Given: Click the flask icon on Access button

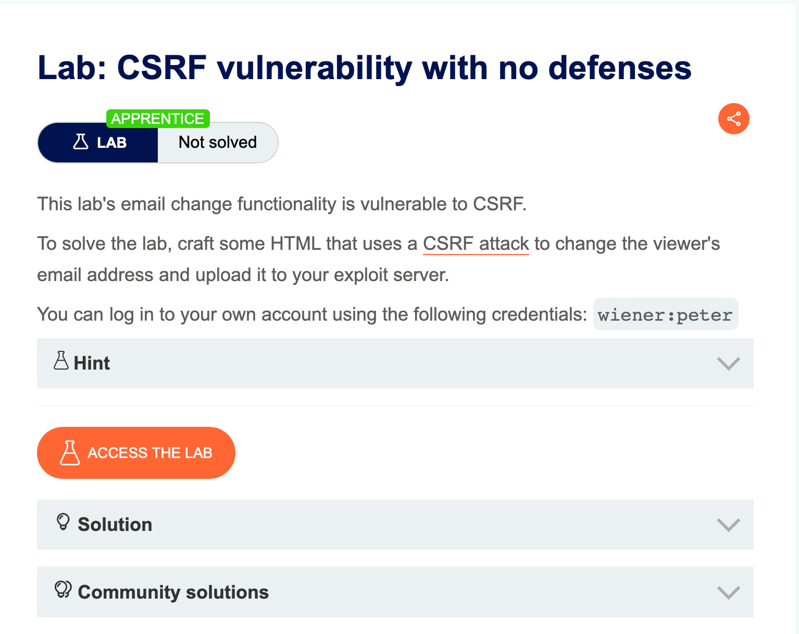Looking at the screenshot, I should point(70,453).
